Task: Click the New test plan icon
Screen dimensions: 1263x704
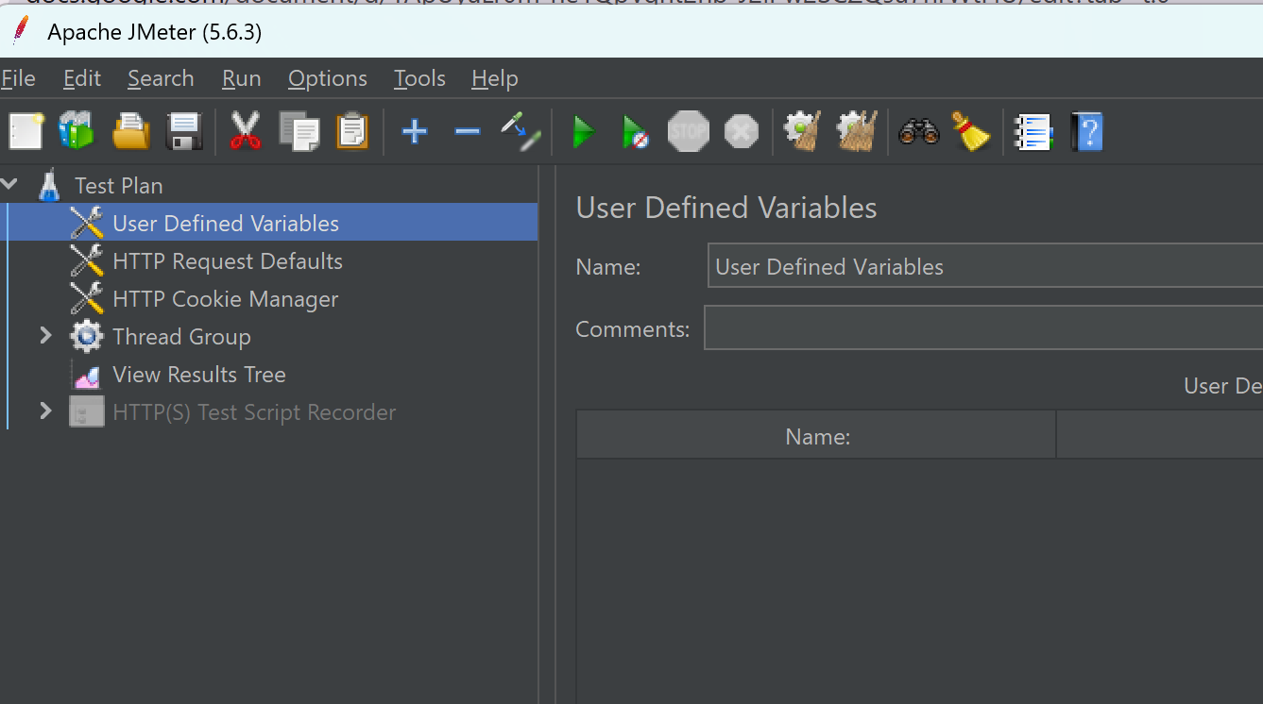Action: coord(26,131)
